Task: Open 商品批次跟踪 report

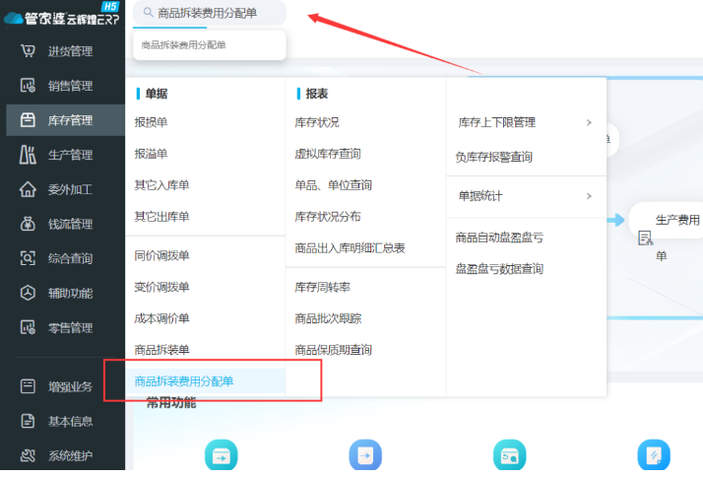Action: point(328,318)
